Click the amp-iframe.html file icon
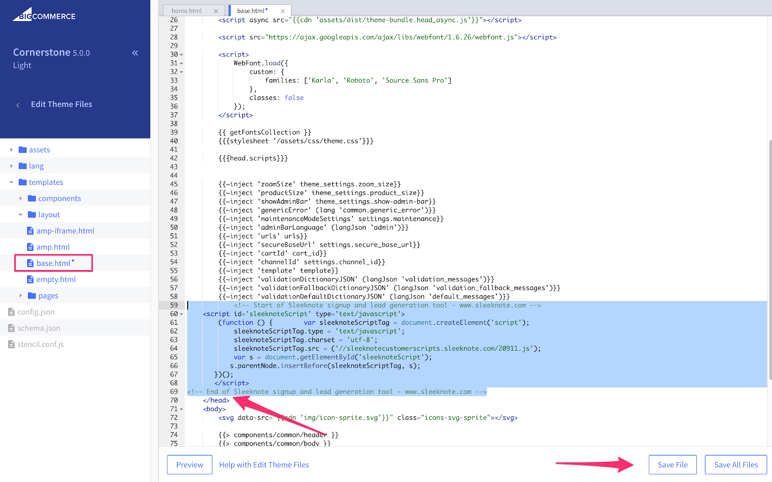The height and width of the screenshot is (482, 772). tap(30, 231)
